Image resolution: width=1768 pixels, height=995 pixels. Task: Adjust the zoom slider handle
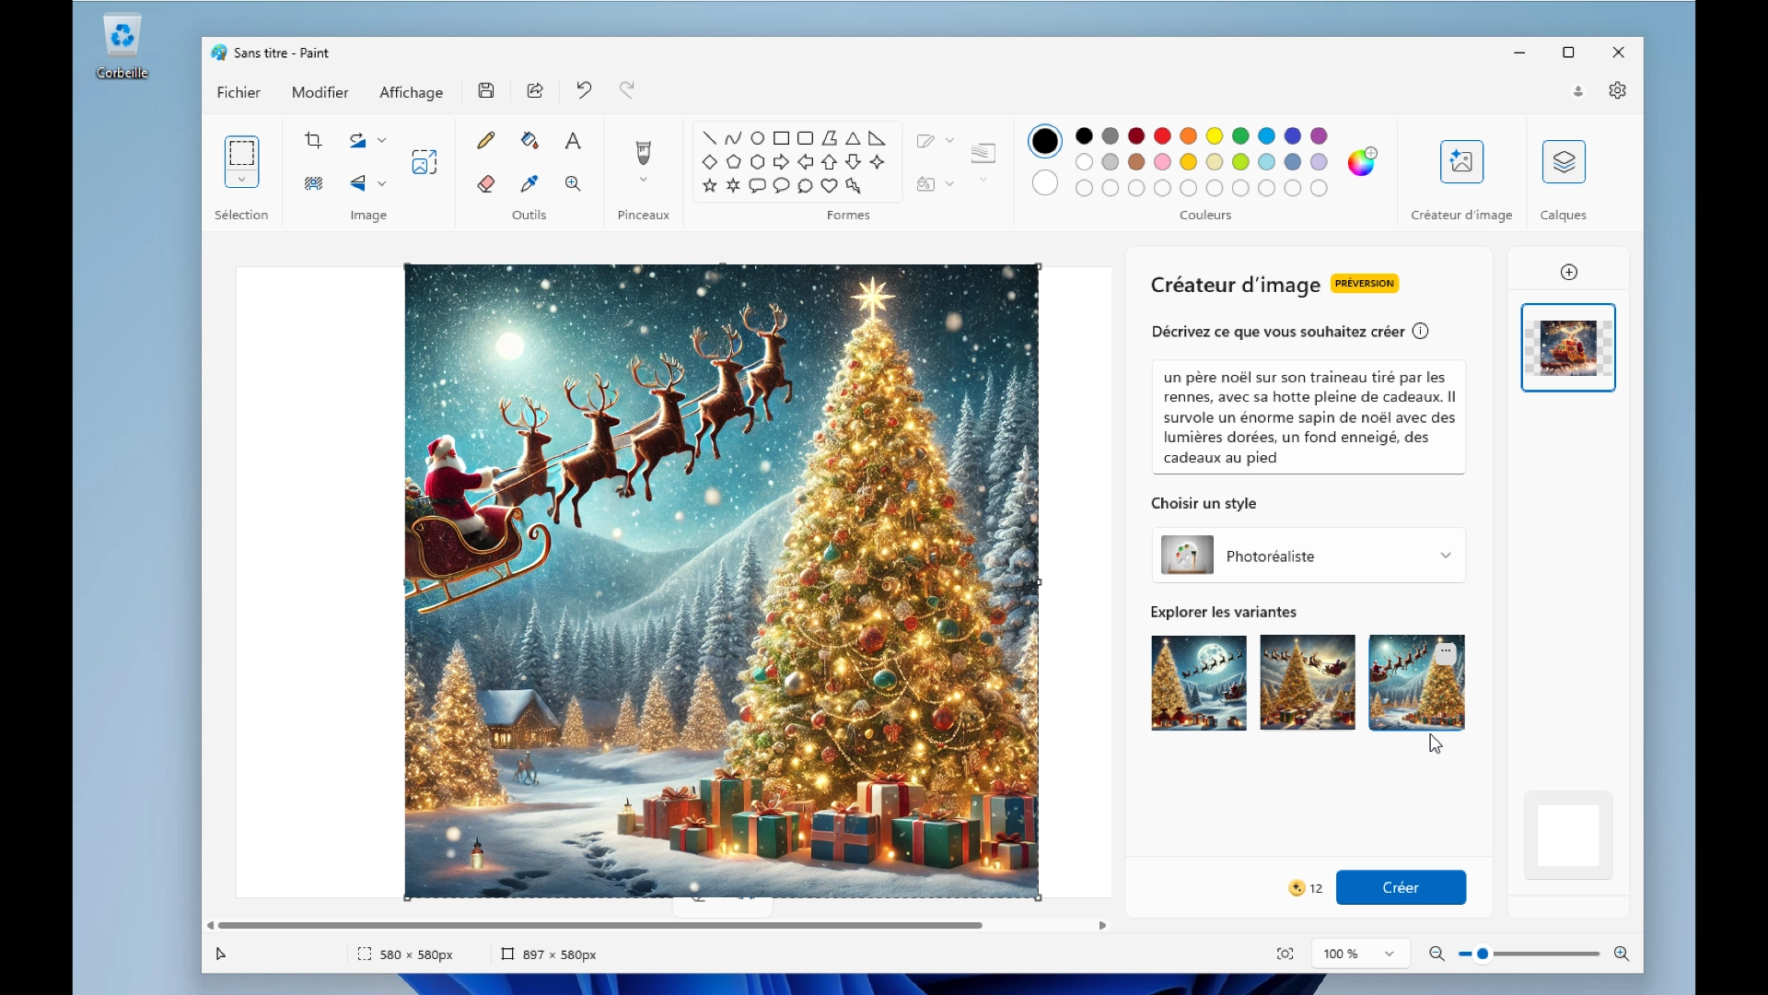click(x=1483, y=954)
